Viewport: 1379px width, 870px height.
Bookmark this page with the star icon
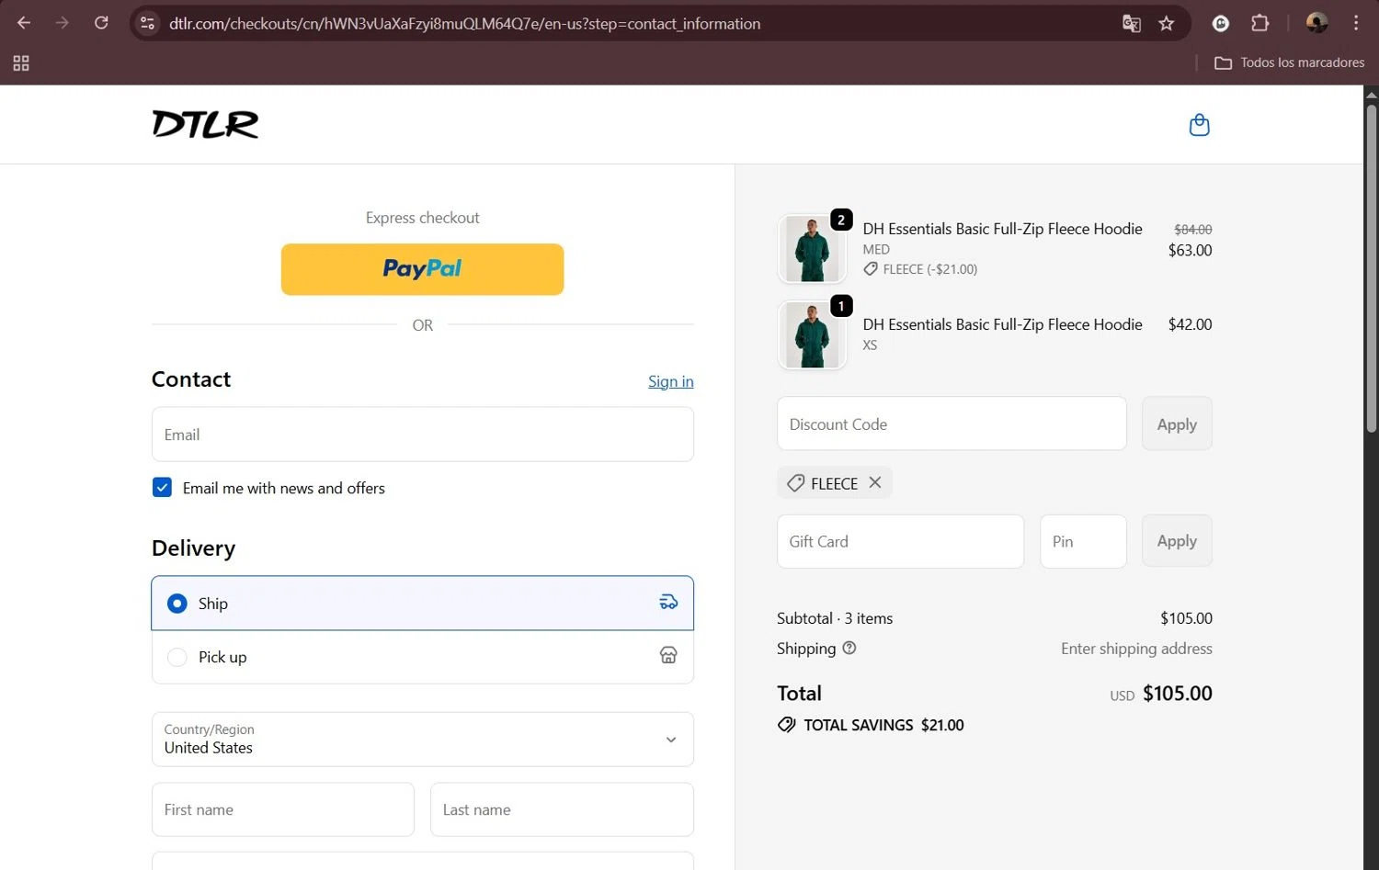tap(1167, 23)
